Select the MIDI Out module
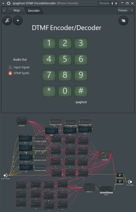136x212 pixels. click(x=89, y=187)
